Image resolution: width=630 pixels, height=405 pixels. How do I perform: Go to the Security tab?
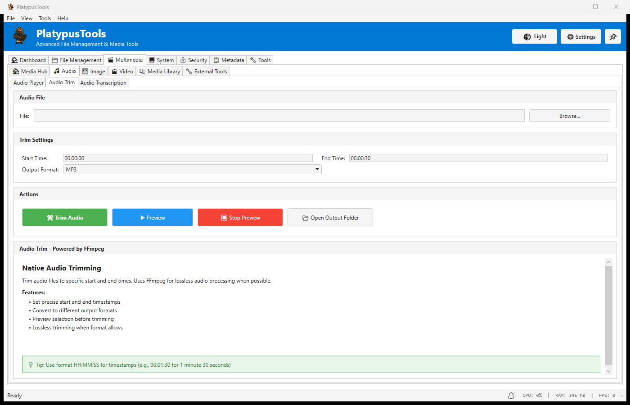pos(193,60)
